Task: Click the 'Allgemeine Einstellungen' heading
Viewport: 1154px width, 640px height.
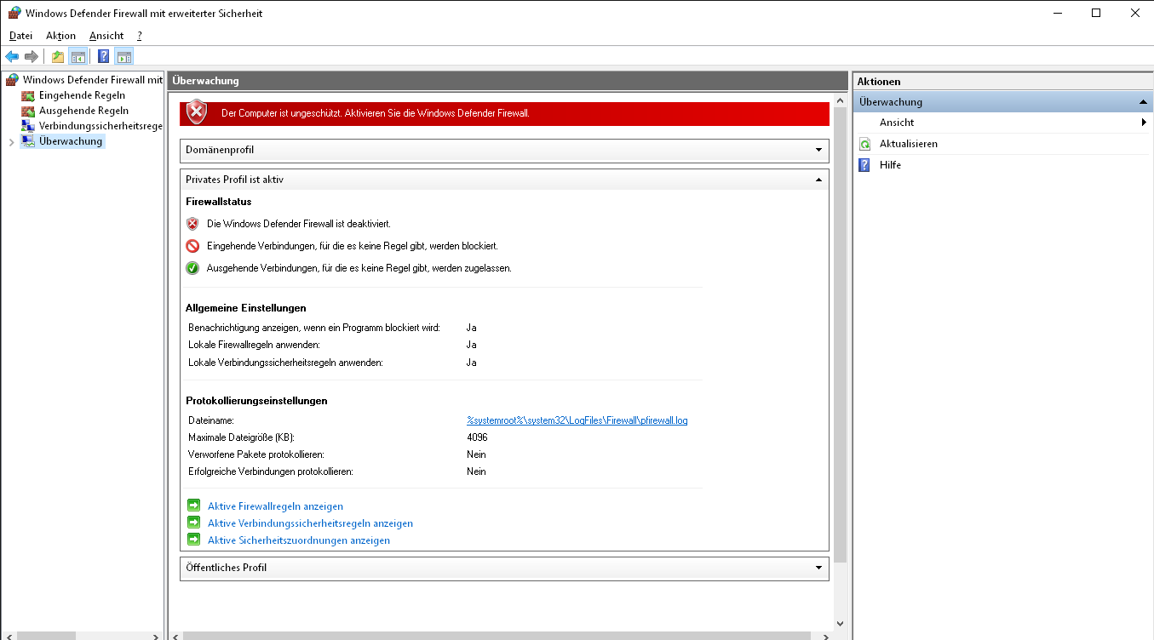Action: [245, 307]
